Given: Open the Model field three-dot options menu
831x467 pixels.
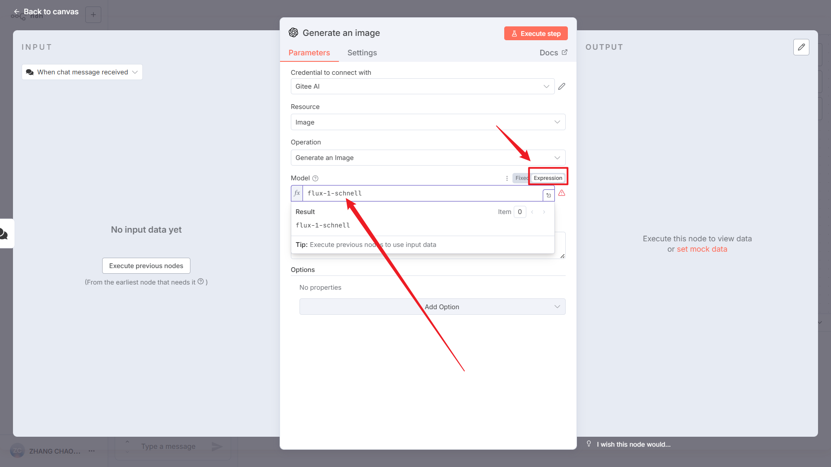Looking at the screenshot, I should pos(507,178).
